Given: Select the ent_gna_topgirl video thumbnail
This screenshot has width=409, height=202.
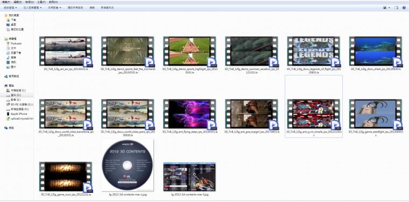Looking at the screenshot, I should pos(252,114).
